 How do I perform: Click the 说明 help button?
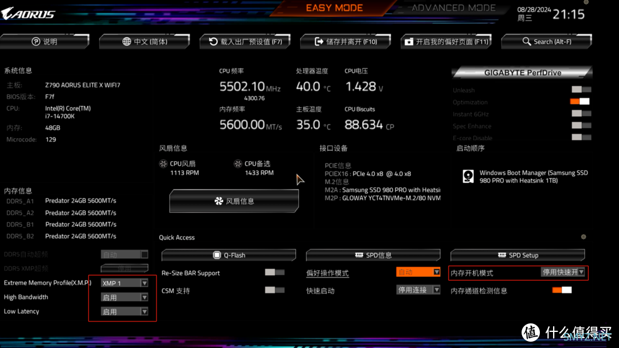(x=45, y=41)
